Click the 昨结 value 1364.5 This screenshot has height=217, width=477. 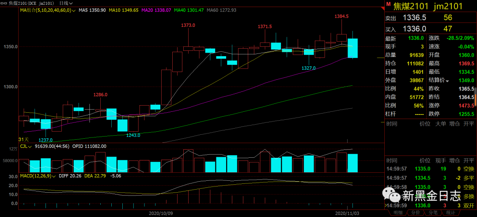coord(466,97)
